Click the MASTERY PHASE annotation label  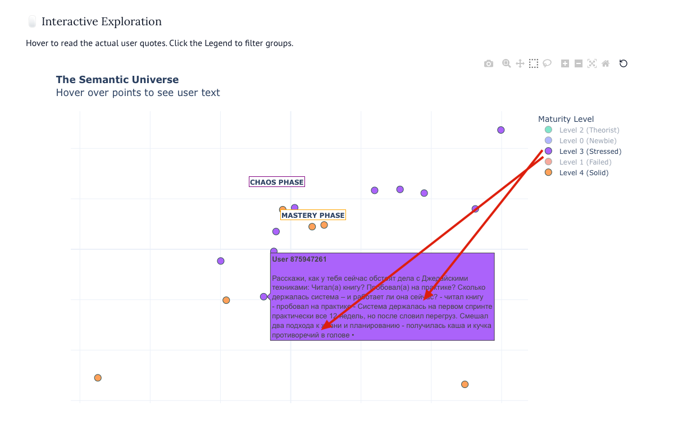point(313,216)
